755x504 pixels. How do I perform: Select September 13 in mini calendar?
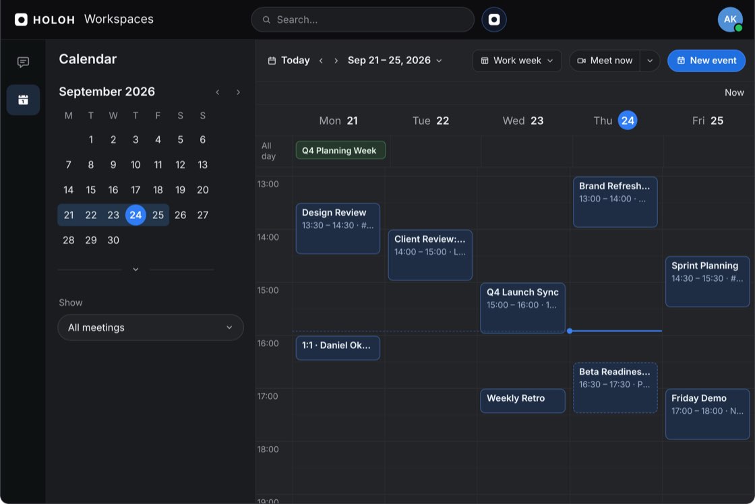(x=203, y=164)
